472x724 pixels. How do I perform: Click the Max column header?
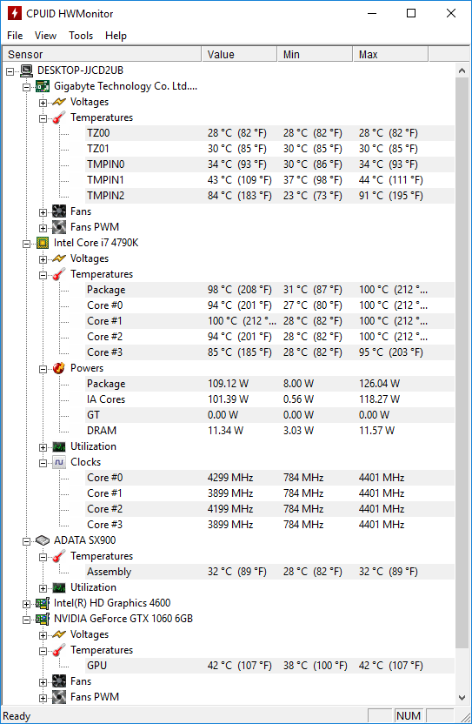click(x=391, y=55)
